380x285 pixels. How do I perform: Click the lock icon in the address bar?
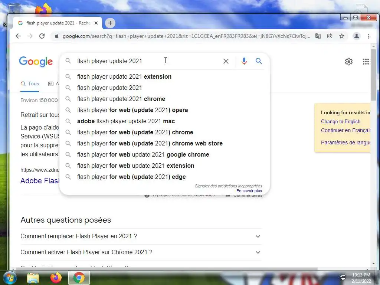[57, 36]
